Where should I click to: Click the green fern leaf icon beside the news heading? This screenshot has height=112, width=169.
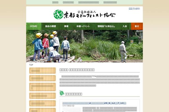click(62, 93)
